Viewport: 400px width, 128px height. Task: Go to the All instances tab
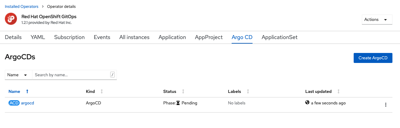click(134, 37)
